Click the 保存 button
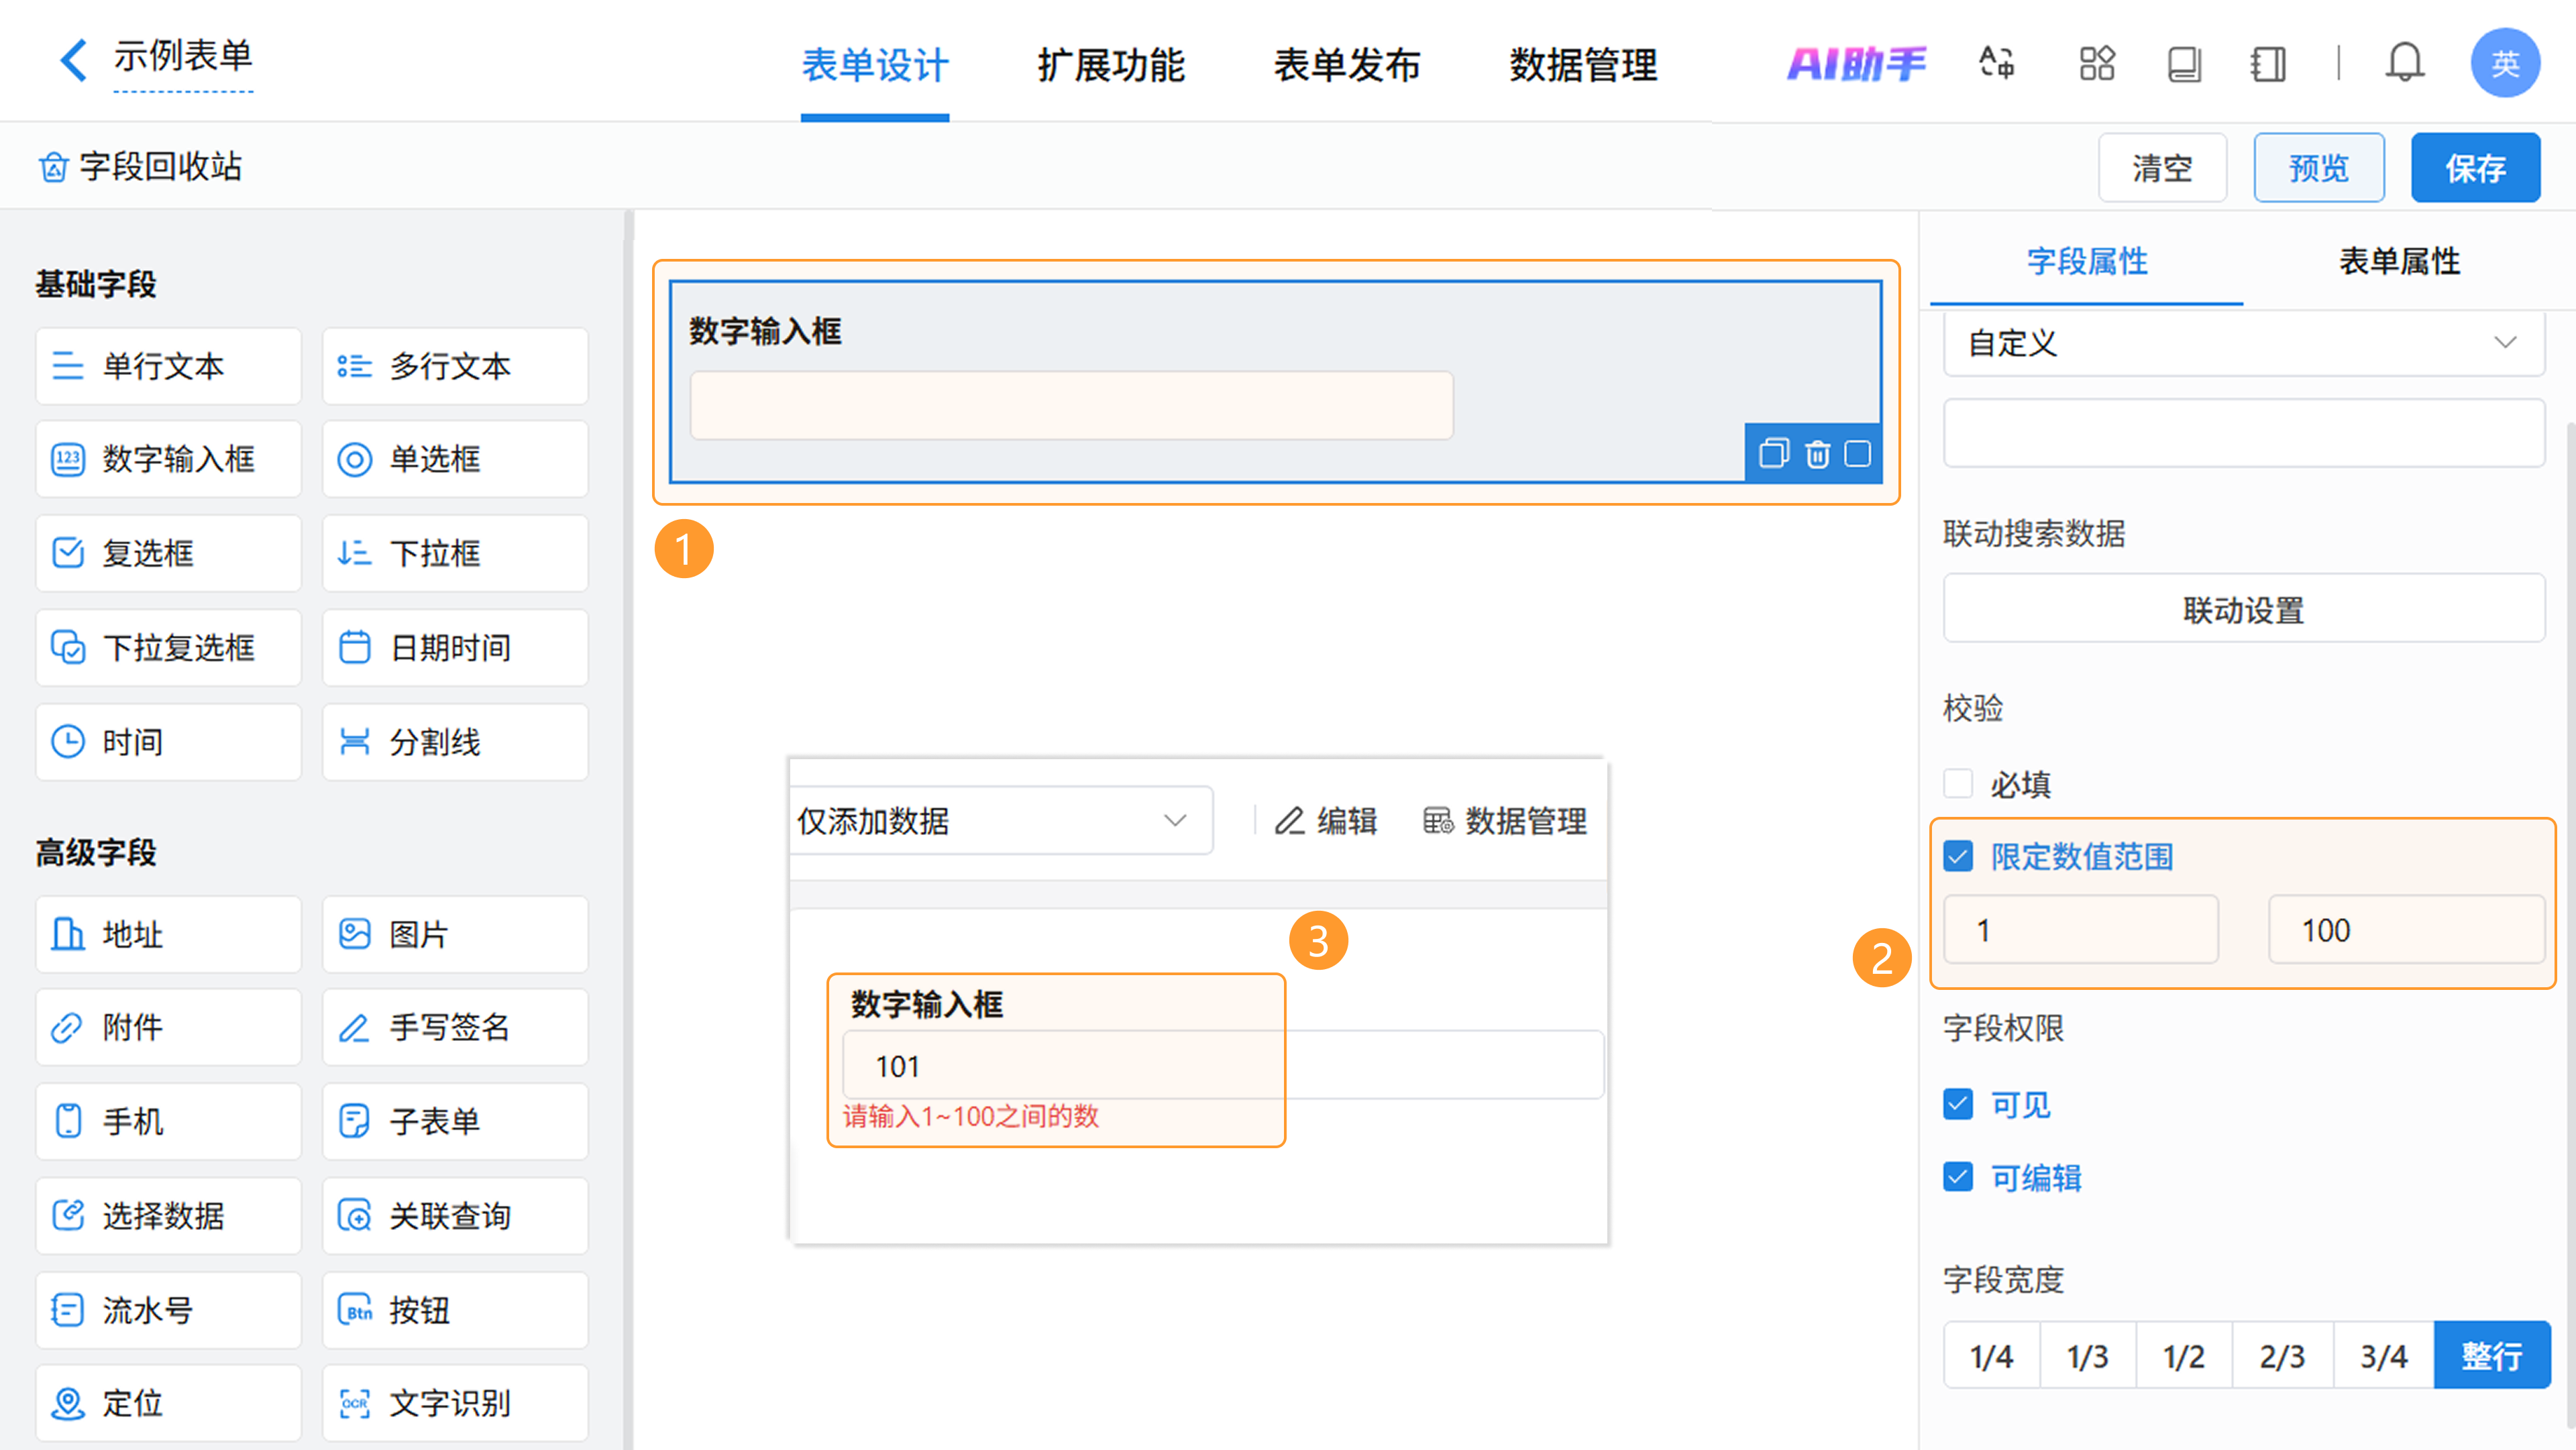Image resolution: width=2576 pixels, height=1450 pixels. click(2475, 168)
